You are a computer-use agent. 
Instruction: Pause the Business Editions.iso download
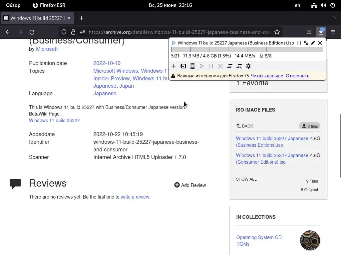pyautogui.click(x=299, y=43)
